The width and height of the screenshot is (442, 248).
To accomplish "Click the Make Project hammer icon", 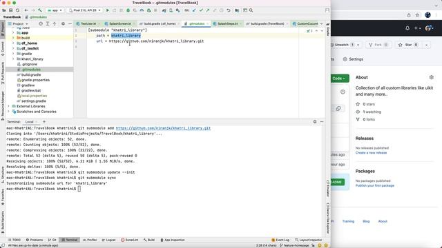I will click(40, 10).
